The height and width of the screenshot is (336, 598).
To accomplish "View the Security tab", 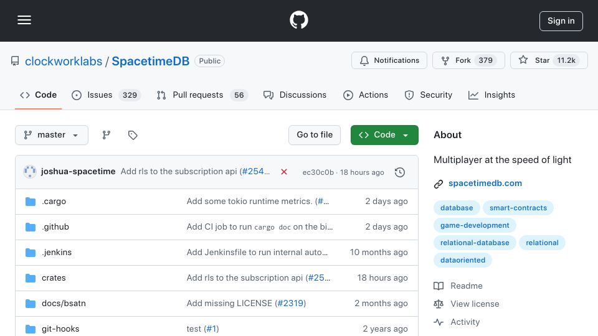I will (x=428, y=95).
